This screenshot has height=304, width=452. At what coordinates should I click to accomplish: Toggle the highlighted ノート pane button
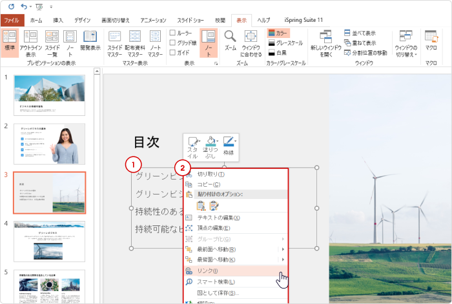208,43
